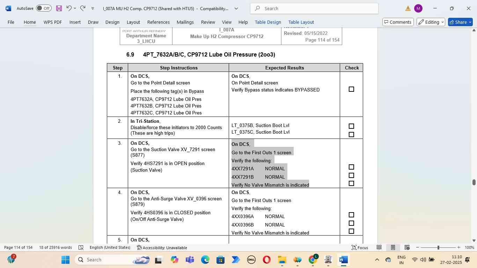The image size is (477, 268).
Task: Open the WPS PDF tab
Action: 53,22
